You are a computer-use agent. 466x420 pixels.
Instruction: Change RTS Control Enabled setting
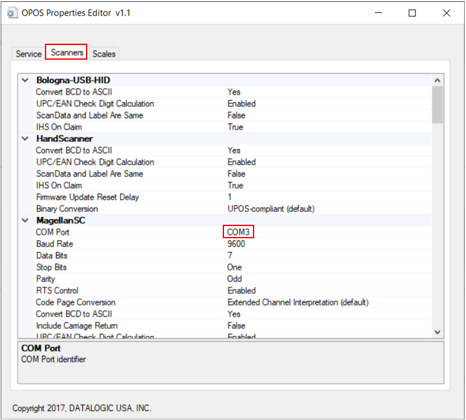pyautogui.click(x=241, y=290)
